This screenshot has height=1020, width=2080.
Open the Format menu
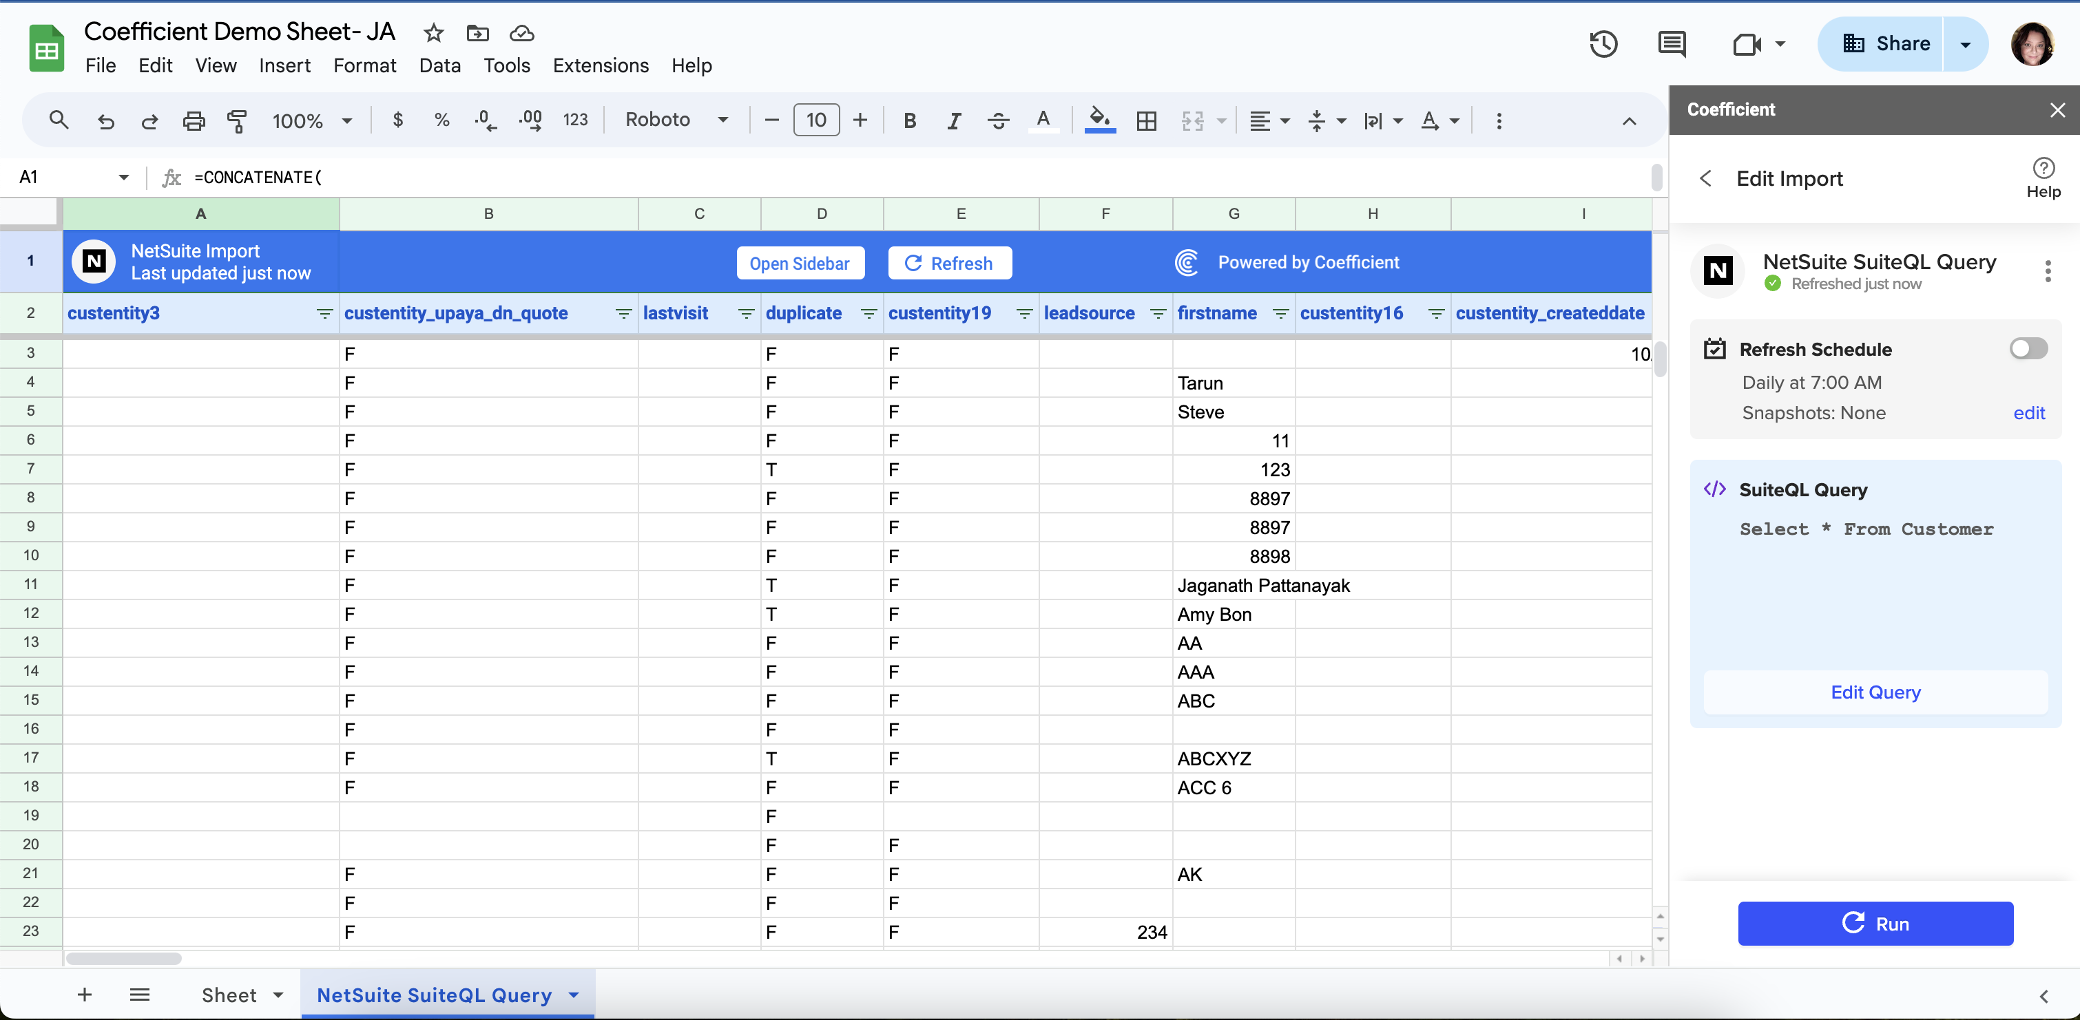click(365, 65)
